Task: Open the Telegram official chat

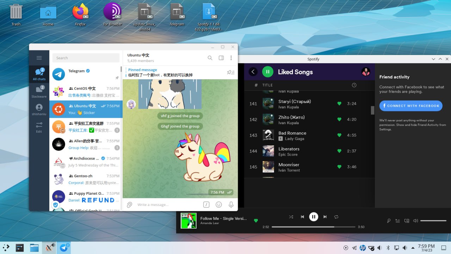Action: coord(86,74)
